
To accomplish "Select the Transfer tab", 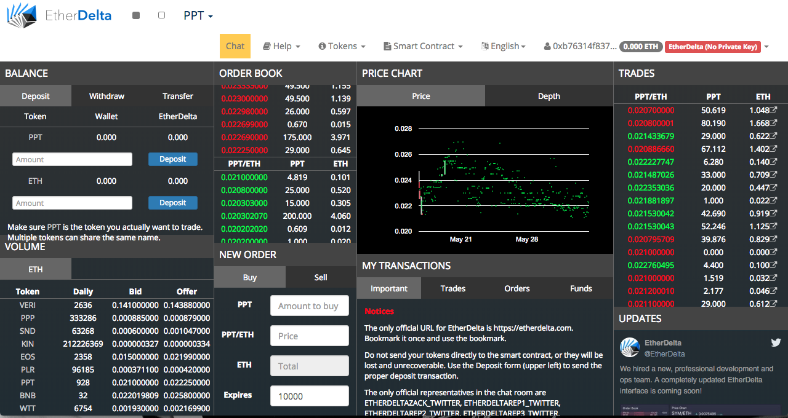I will 178,96.
